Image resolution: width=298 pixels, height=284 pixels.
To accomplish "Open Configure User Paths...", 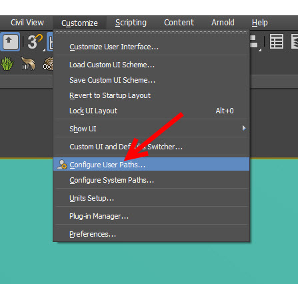I will tap(151, 165).
